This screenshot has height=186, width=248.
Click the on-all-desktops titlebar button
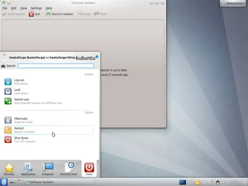[x=9, y=3]
